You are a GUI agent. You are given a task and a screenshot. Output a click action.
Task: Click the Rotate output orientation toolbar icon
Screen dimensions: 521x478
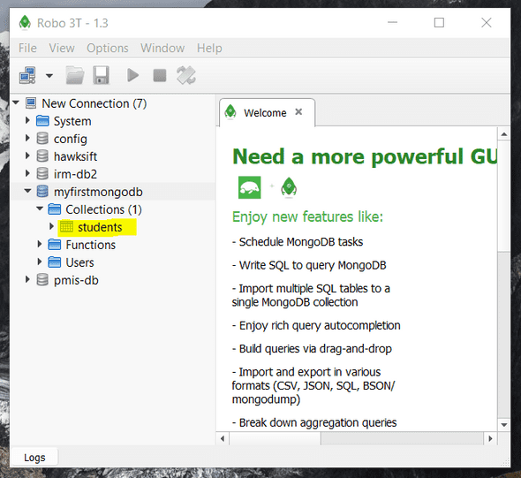(x=186, y=75)
